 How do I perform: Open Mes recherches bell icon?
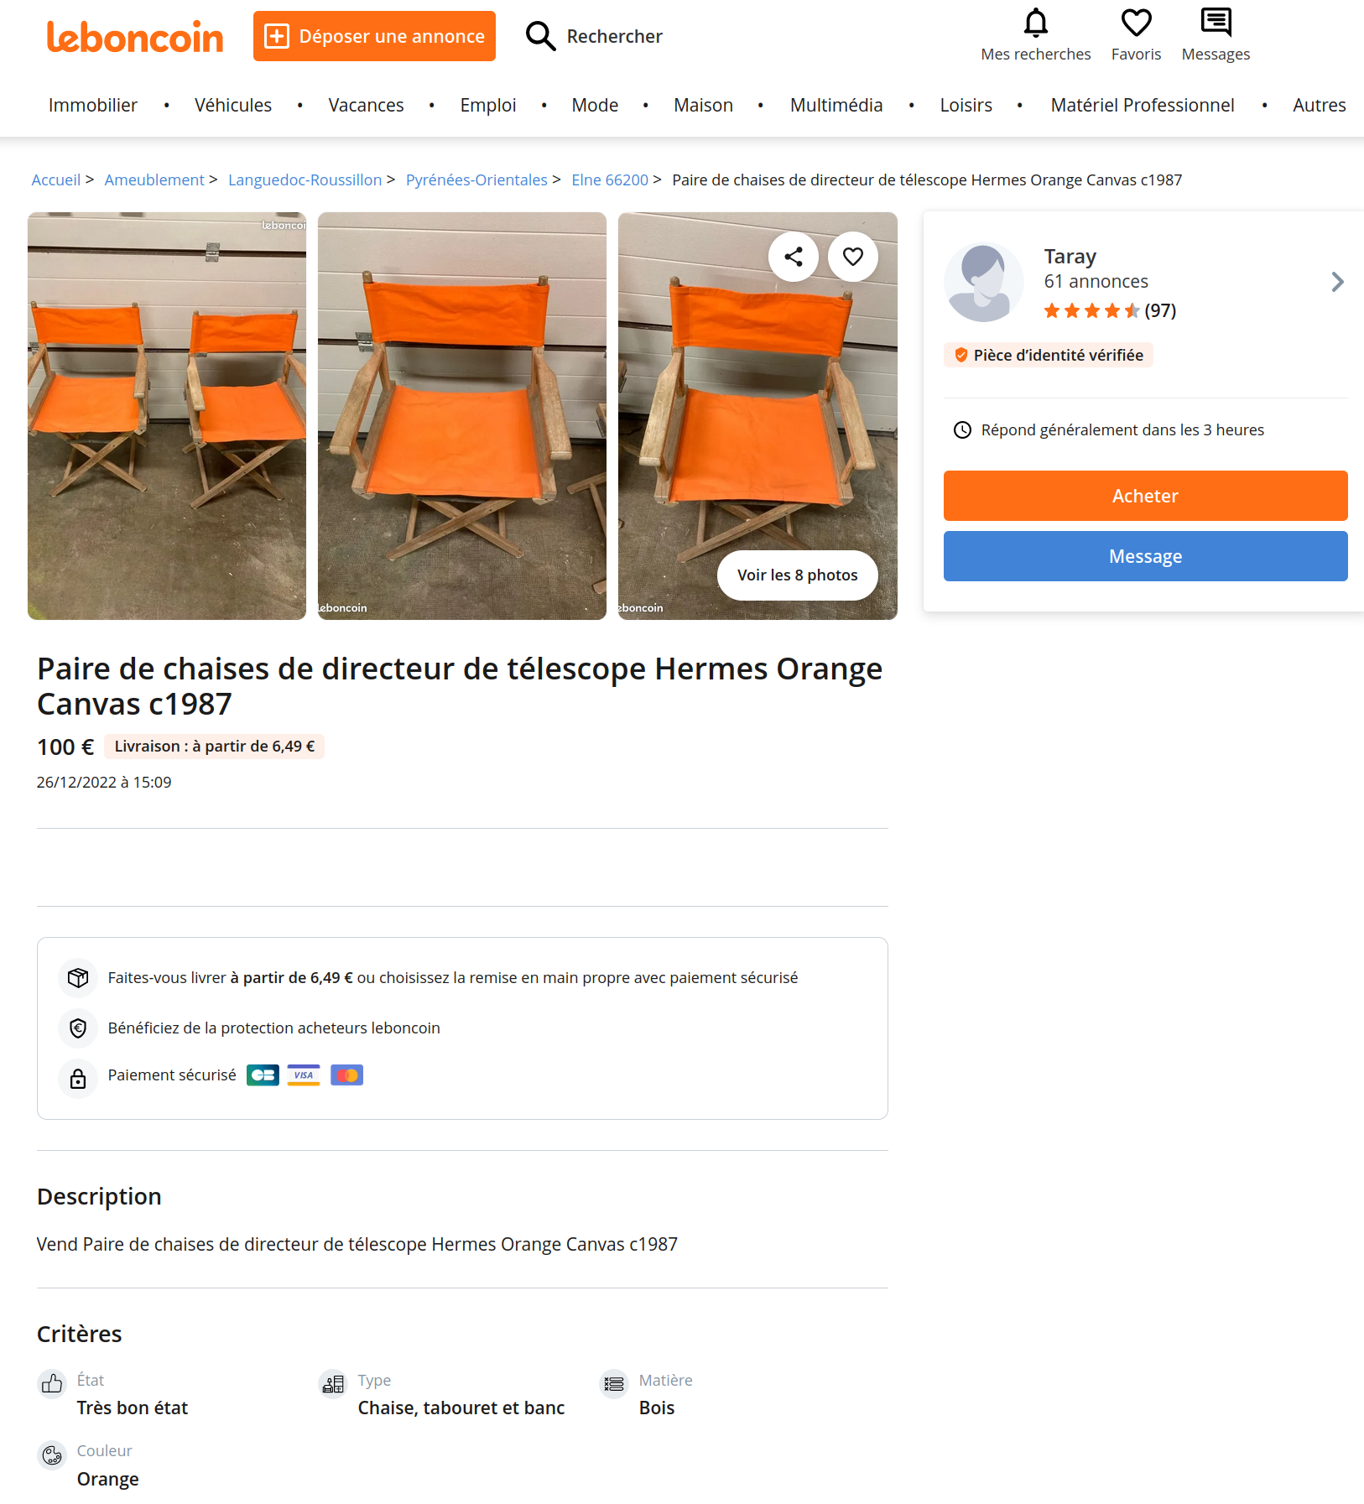(x=1036, y=23)
